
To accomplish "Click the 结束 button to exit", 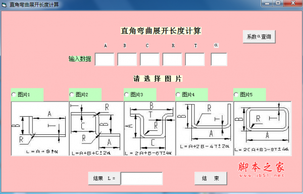I will pos(211,178).
